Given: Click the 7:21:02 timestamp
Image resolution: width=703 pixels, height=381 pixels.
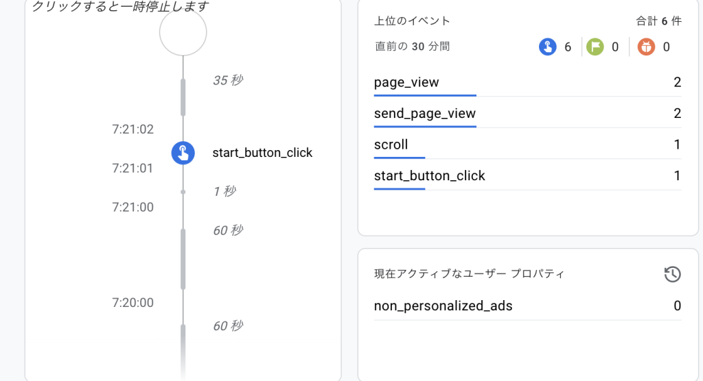Looking at the screenshot, I should click(132, 129).
